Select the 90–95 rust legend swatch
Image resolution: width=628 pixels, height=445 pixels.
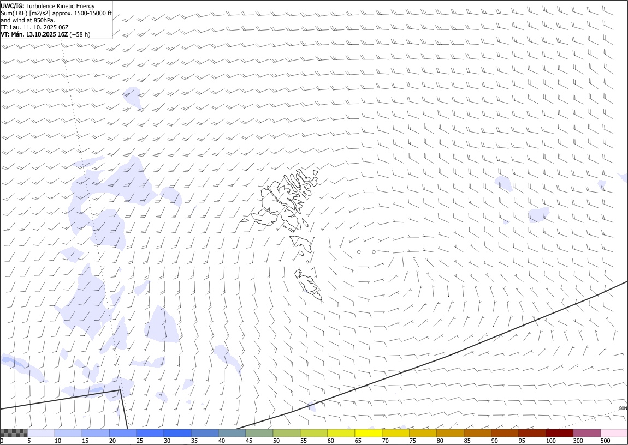(505, 433)
